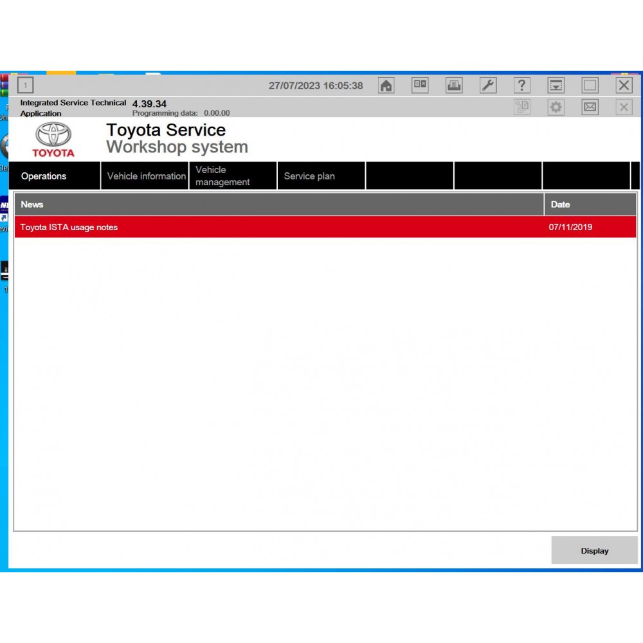Viewport: 643px width, 643px height.
Task: Click the hide-window icon in the top toolbar
Action: tap(556, 86)
